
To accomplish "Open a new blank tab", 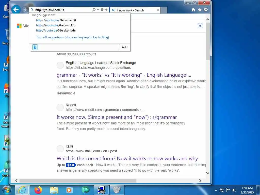I will pyautogui.click(x=164, y=10).
